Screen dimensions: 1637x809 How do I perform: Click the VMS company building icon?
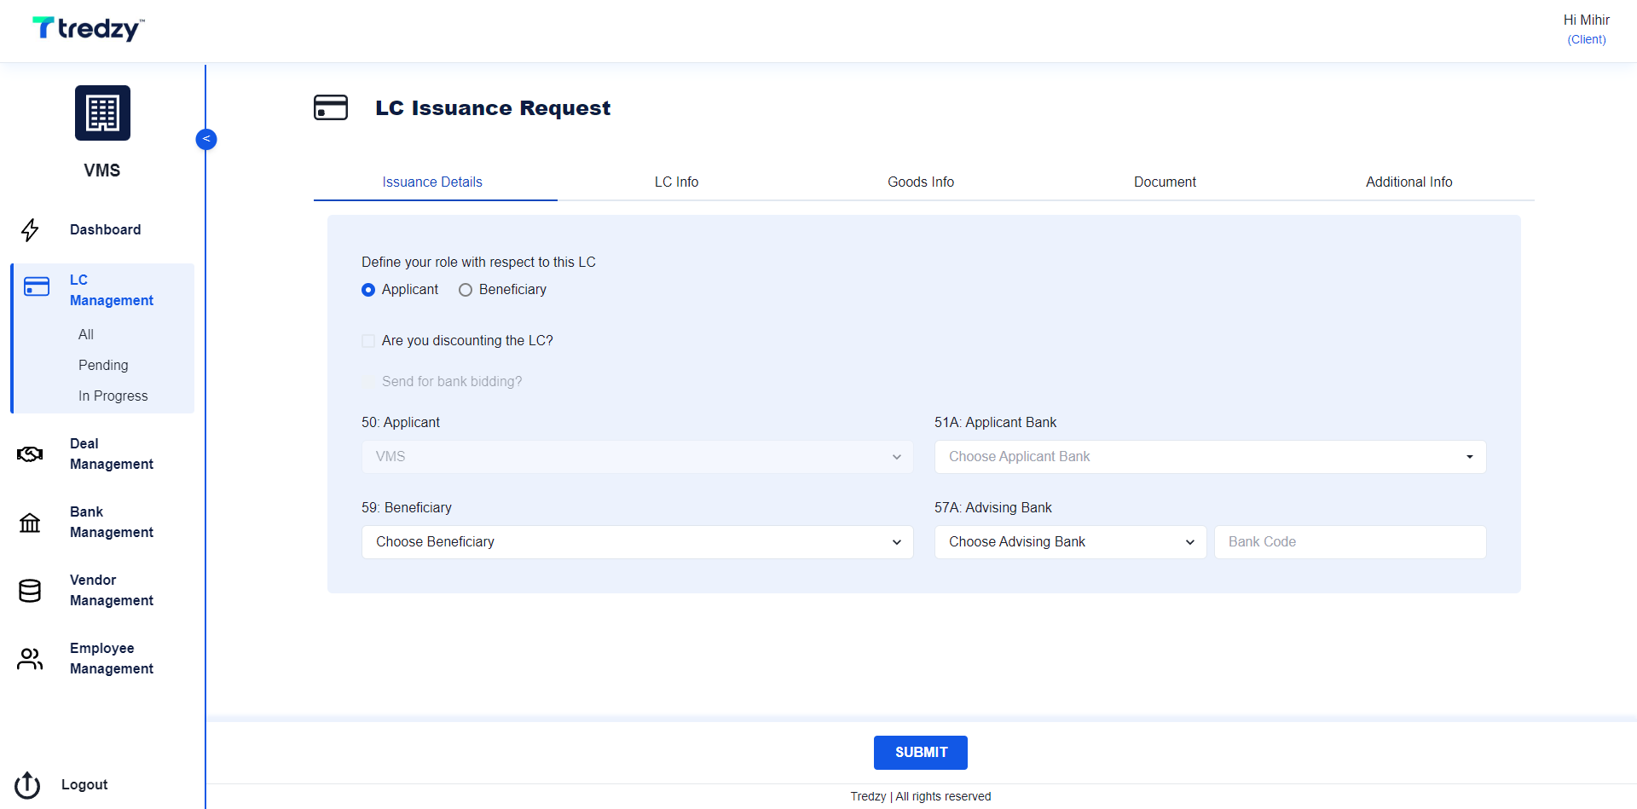[102, 113]
